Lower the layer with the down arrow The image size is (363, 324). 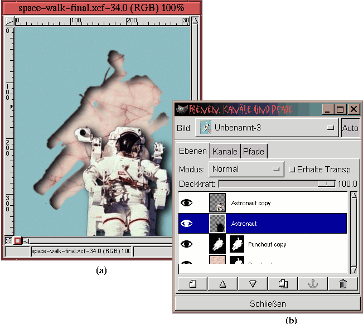(x=253, y=284)
